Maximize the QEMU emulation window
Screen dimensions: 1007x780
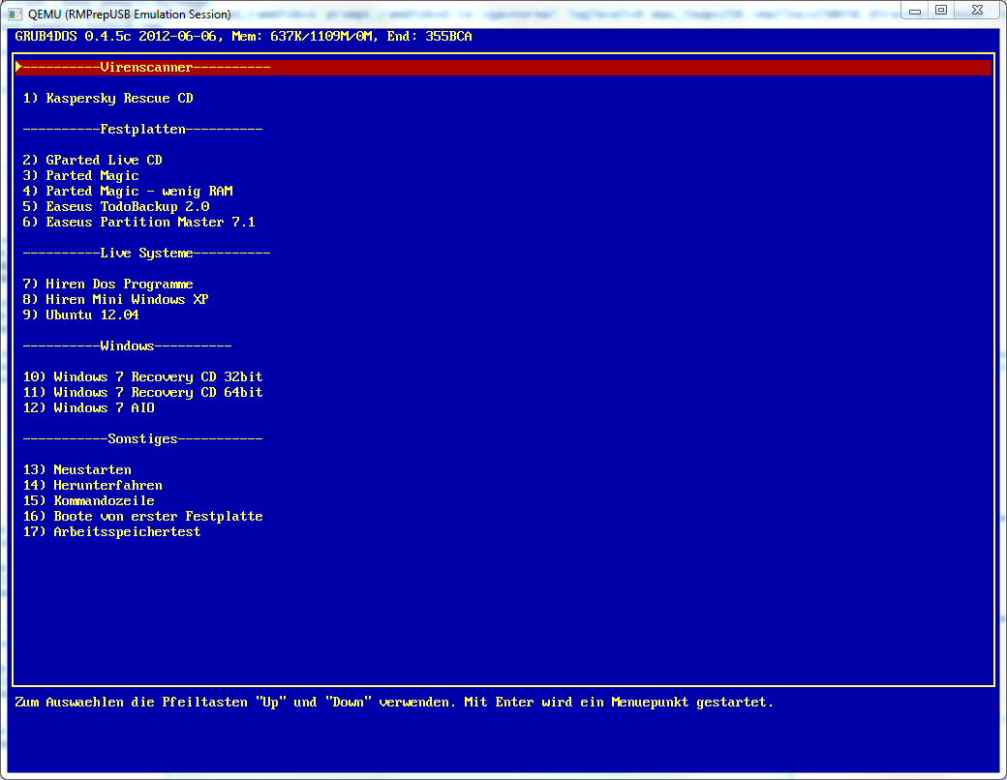(941, 11)
